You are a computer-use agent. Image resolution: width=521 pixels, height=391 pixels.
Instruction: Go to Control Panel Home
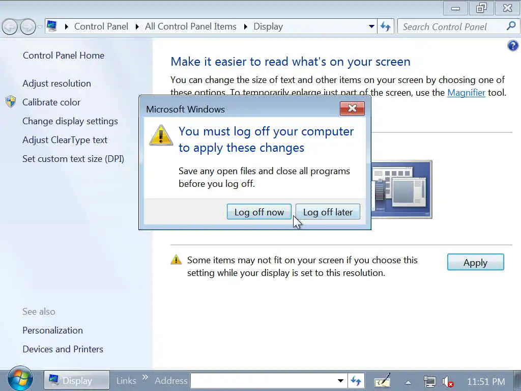[x=64, y=55]
